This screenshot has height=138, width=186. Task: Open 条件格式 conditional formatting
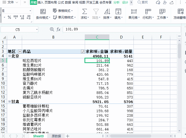click(x=43, y=12)
